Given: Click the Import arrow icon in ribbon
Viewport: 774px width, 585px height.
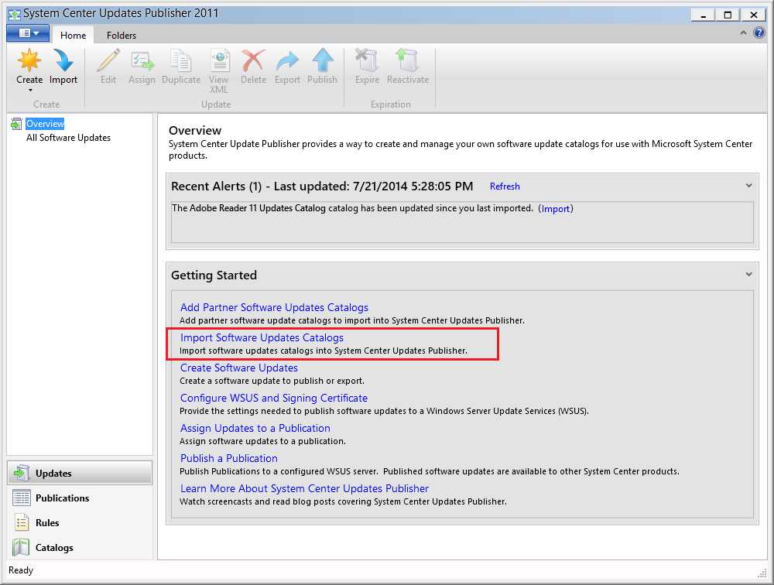Looking at the screenshot, I should click(63, 60).
